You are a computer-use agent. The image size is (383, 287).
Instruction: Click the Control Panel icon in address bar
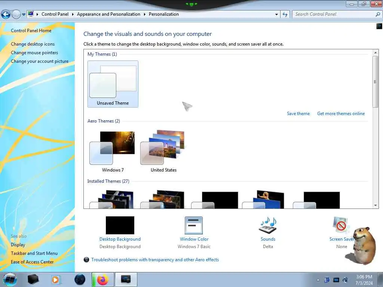tap(31, 14)
